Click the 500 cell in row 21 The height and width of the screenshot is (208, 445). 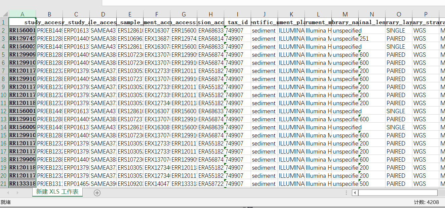(x=372, y=183)
